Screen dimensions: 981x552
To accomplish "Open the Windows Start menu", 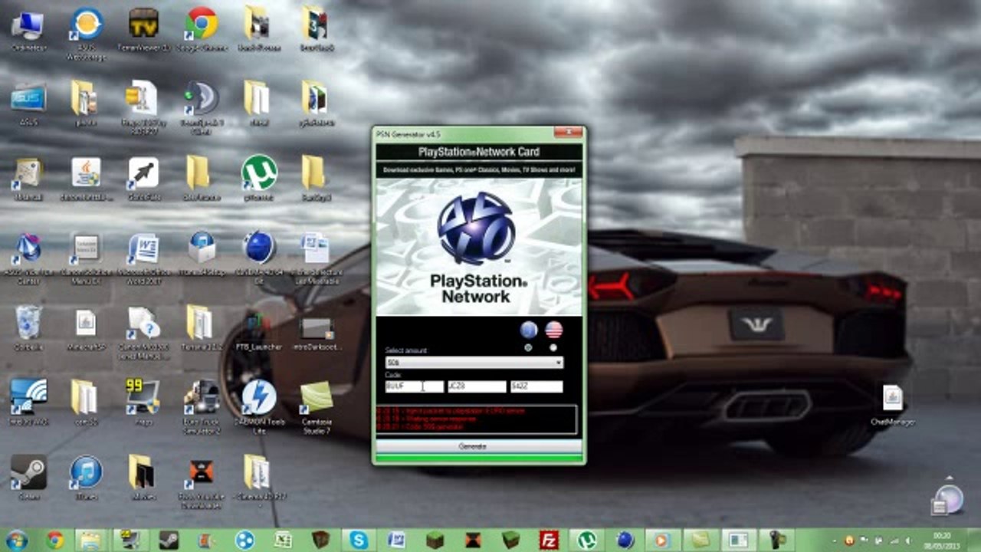I will pos(17,540).
